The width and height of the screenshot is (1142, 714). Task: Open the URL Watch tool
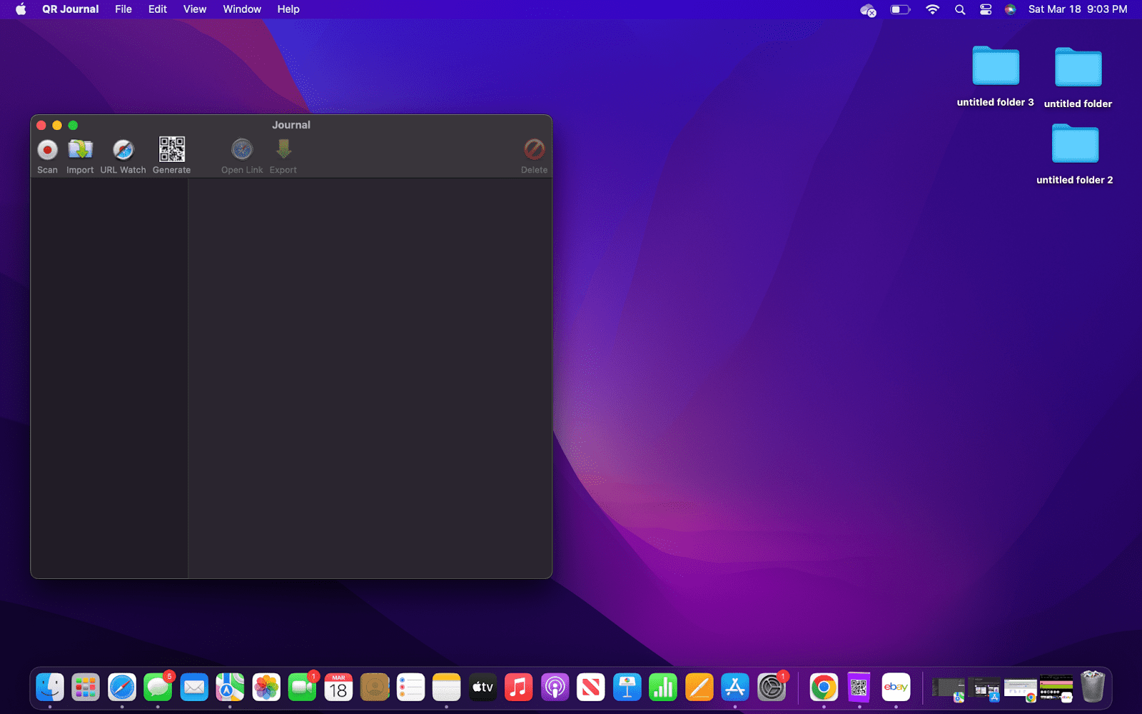(123, 156)
